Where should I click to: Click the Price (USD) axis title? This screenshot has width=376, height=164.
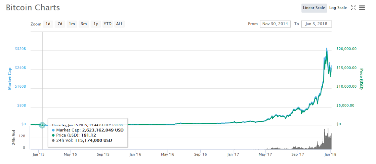361,79
